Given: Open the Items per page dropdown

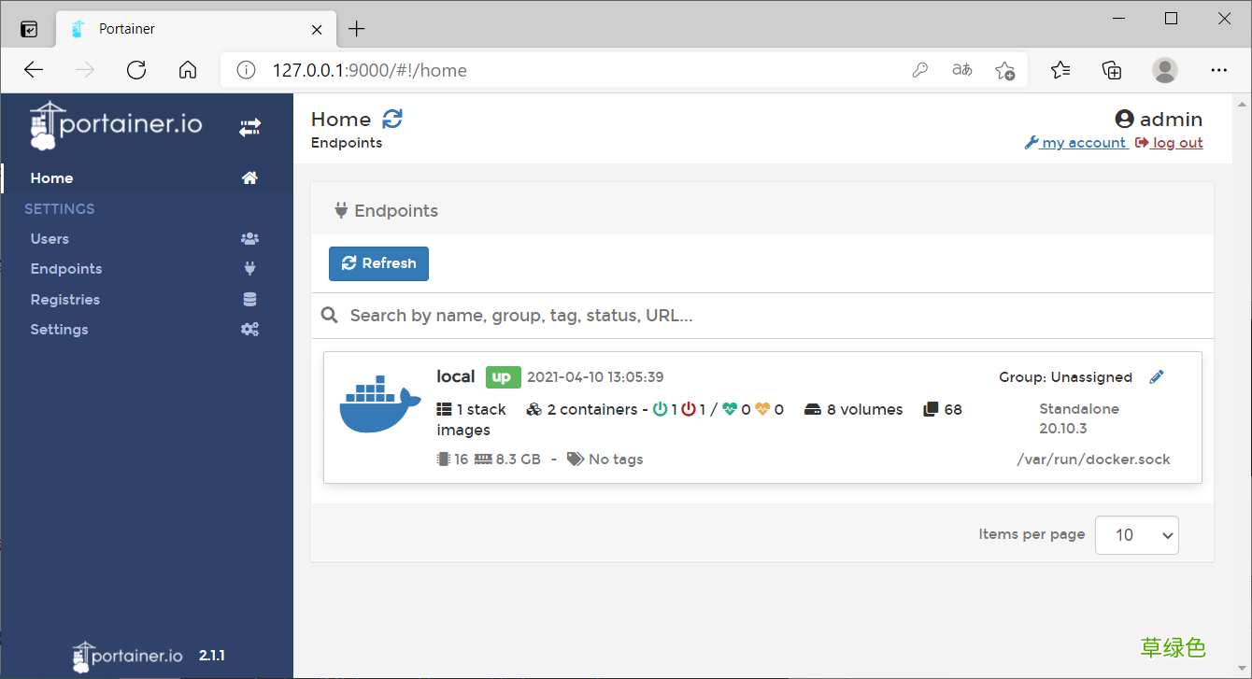Looking at the screenshot, I should 1136,534.
